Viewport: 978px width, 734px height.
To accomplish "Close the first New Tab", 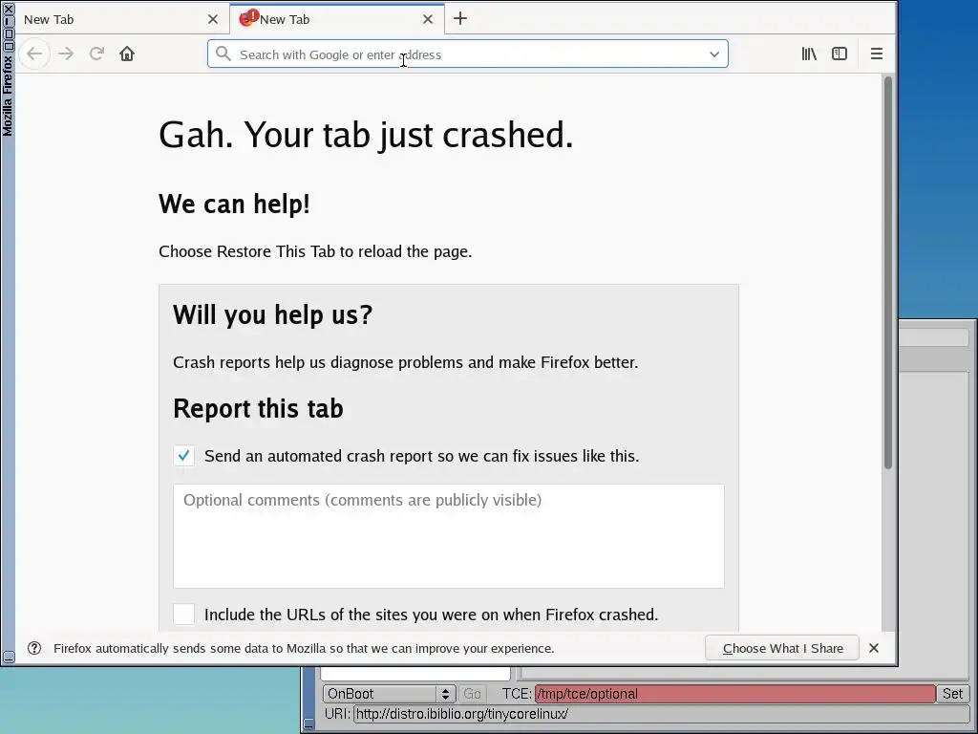I will 213,19.
